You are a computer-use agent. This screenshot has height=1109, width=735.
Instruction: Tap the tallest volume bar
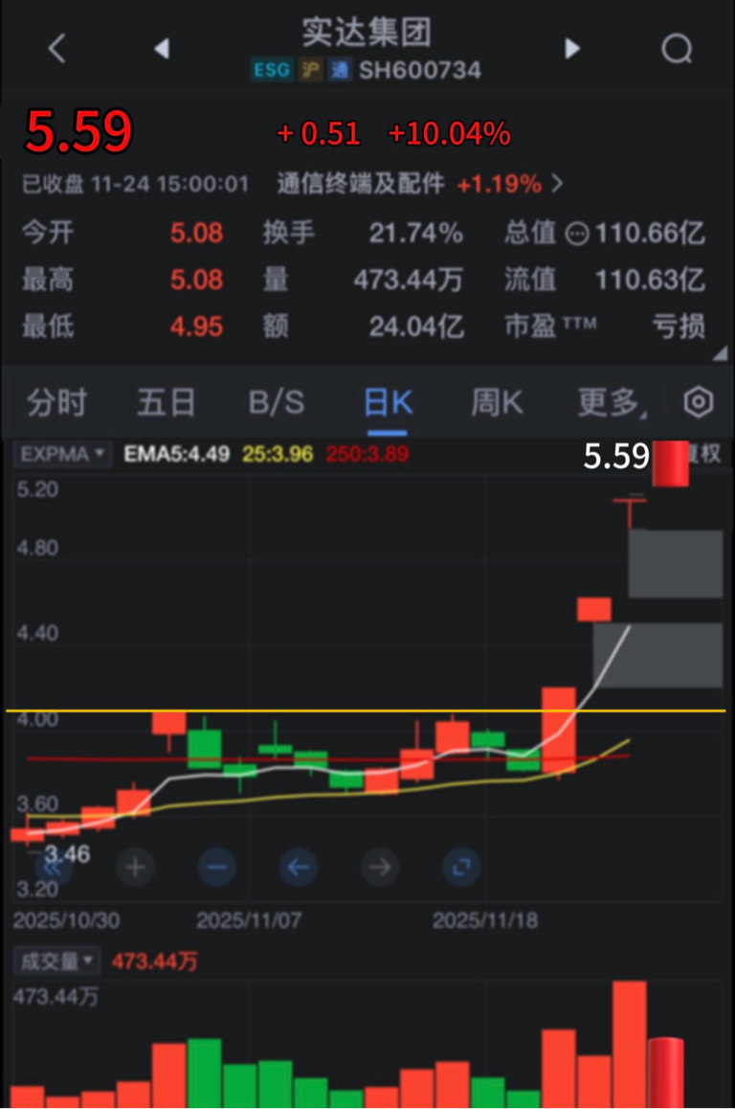[x=629, y=1044]
